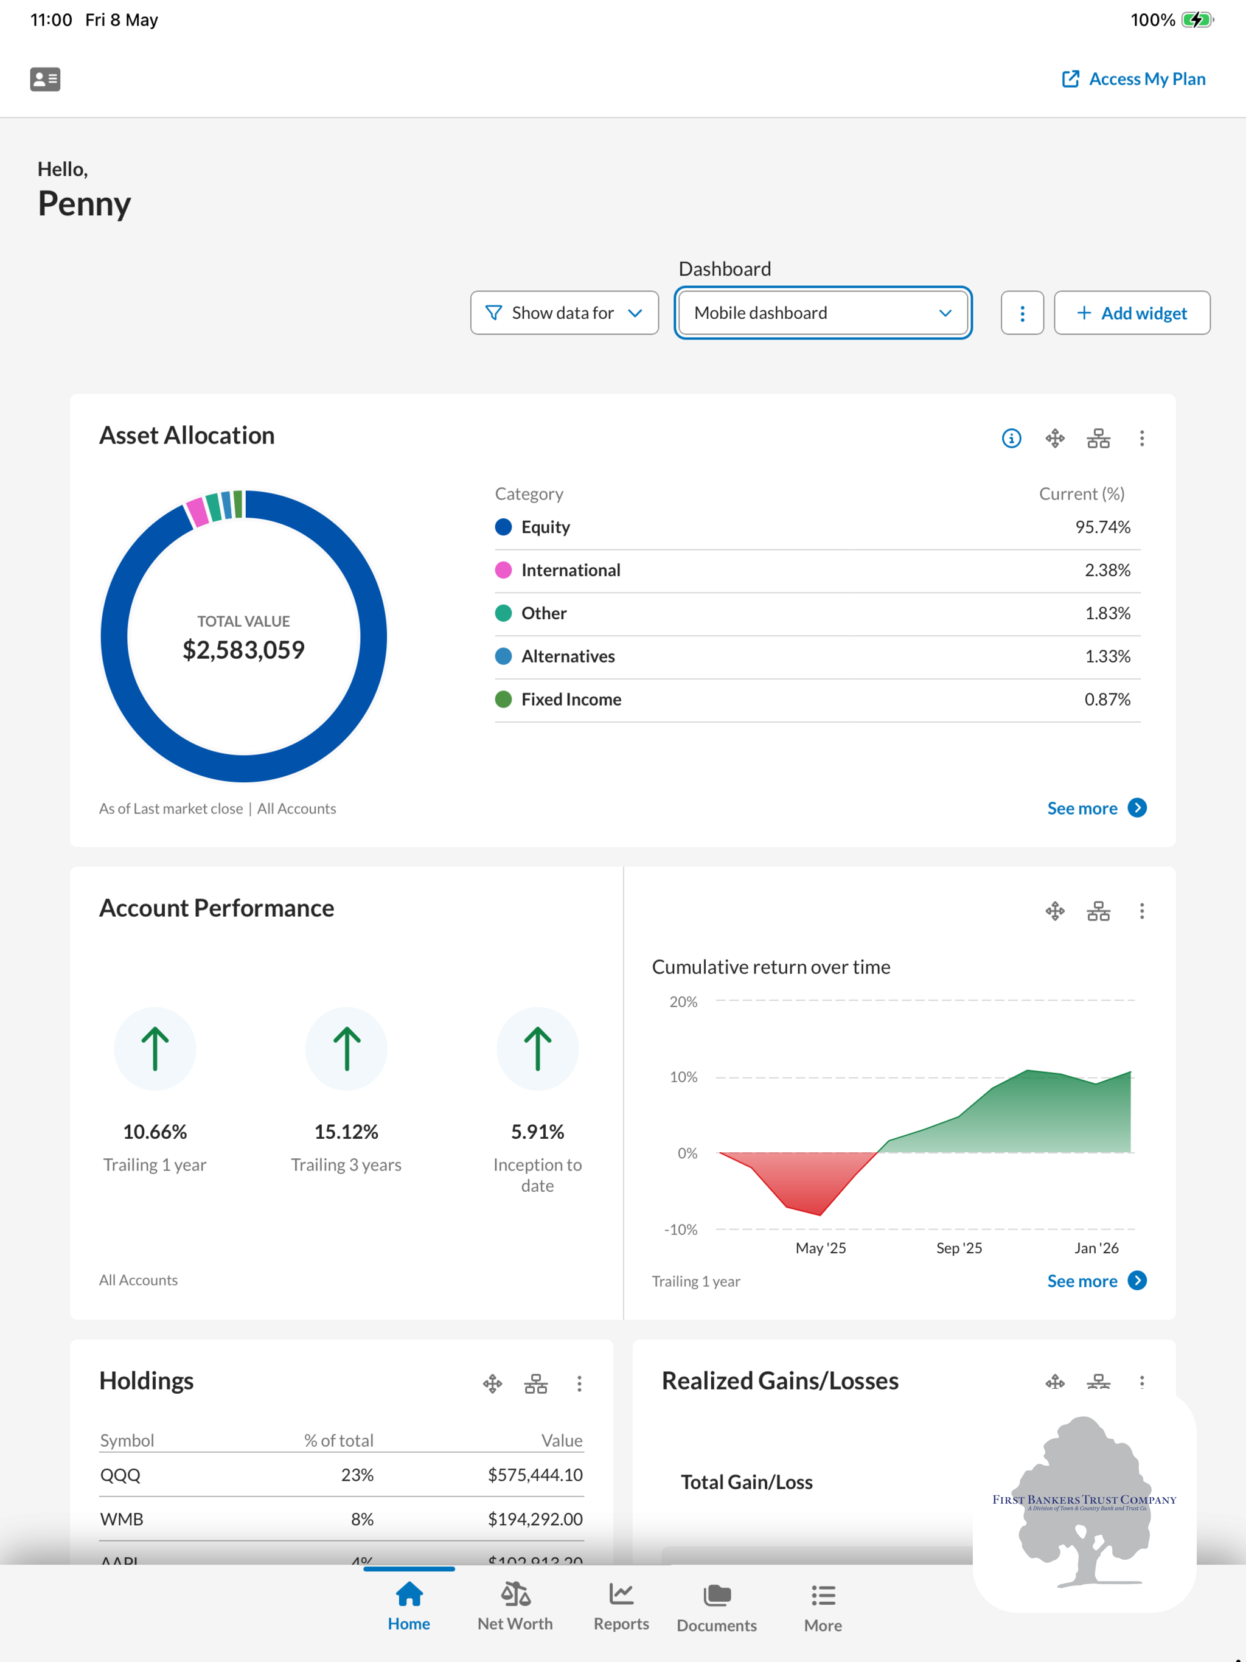Select the QQQ holdings row
Viewport: 1246px width, 1662px height.
pos(341,1475)
